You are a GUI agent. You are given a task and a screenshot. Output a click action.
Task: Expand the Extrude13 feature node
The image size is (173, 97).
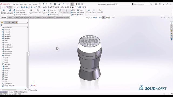1,56
